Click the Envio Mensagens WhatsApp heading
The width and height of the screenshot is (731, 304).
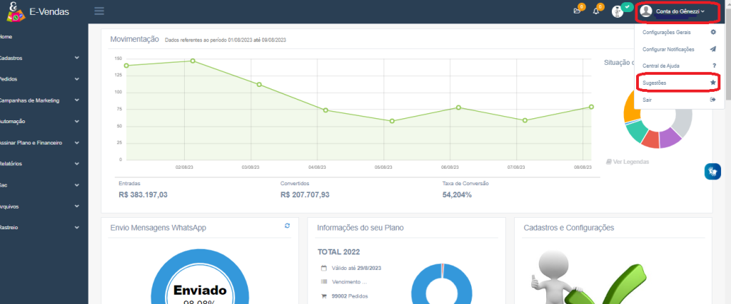[158, 228]
